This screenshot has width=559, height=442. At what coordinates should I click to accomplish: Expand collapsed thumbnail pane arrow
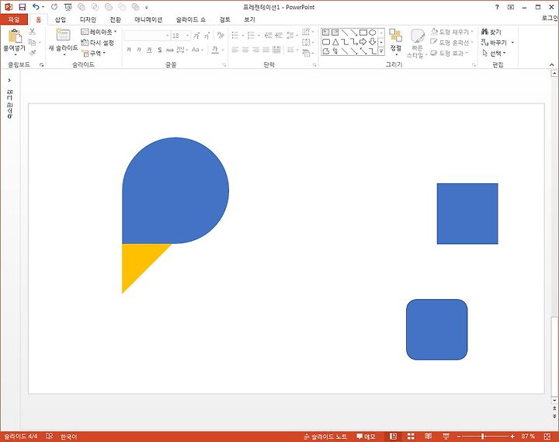(9, 80)
